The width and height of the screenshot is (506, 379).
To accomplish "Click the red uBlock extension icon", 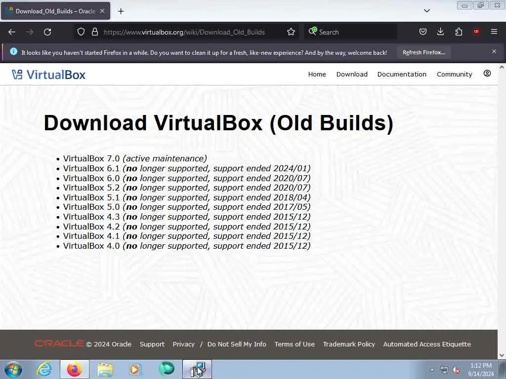I will click(x=476, y=31).
